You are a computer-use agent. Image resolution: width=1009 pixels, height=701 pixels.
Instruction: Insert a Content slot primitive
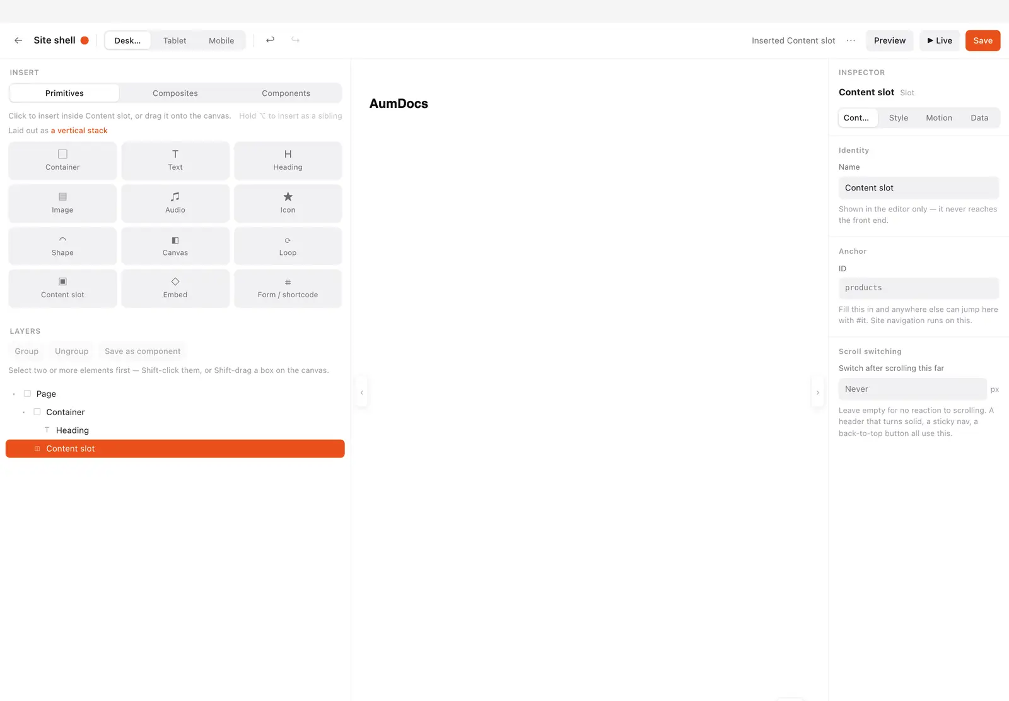(x=62, y=288)
